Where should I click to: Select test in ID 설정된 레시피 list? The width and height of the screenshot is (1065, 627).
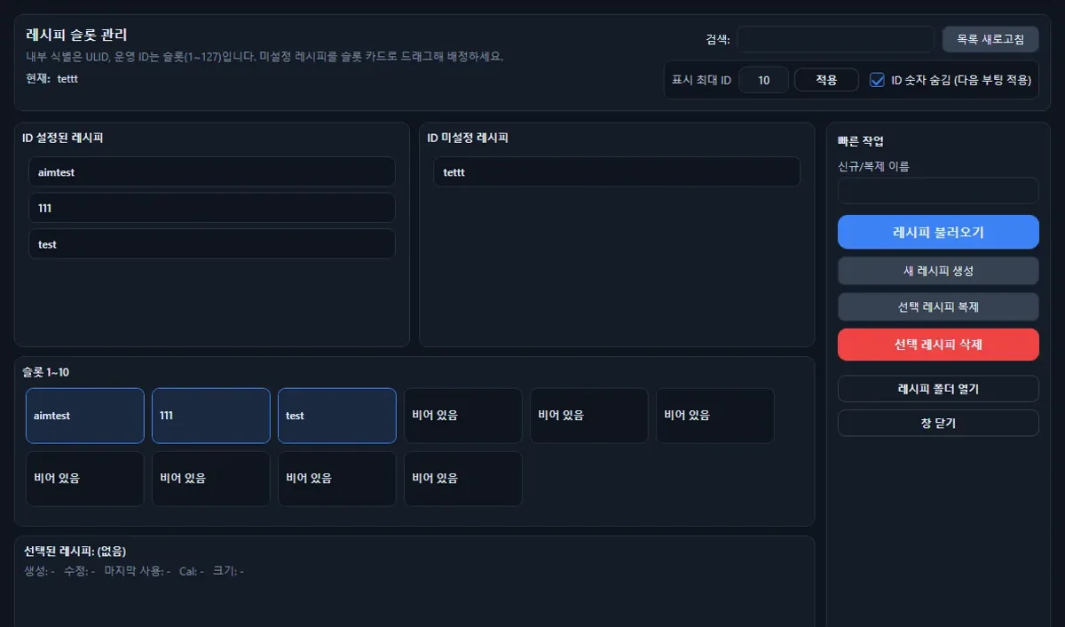point(211,243)
